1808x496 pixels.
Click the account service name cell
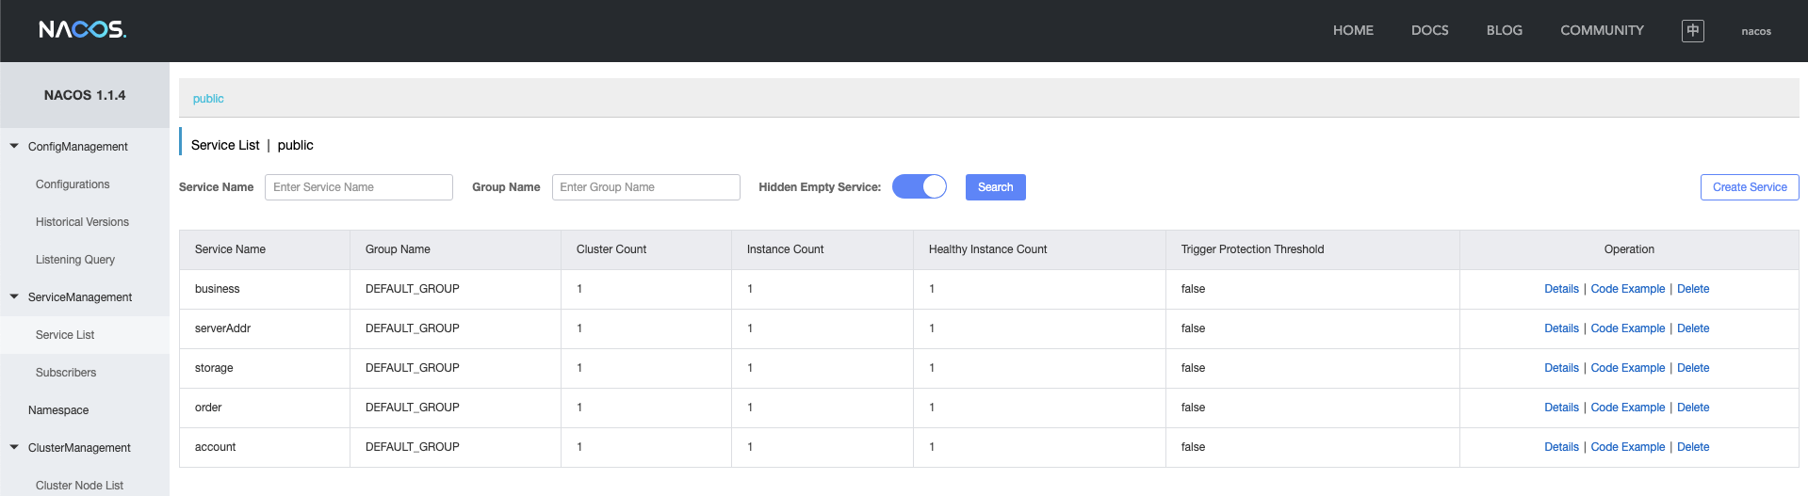[x=265, y=447]
